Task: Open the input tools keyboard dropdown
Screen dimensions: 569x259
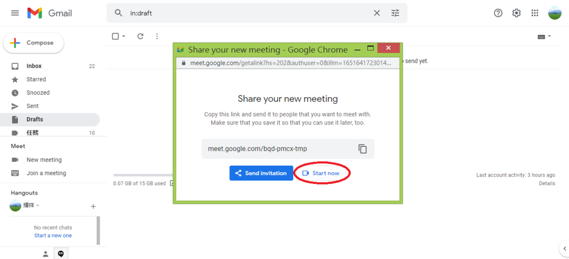Action: 543,37
